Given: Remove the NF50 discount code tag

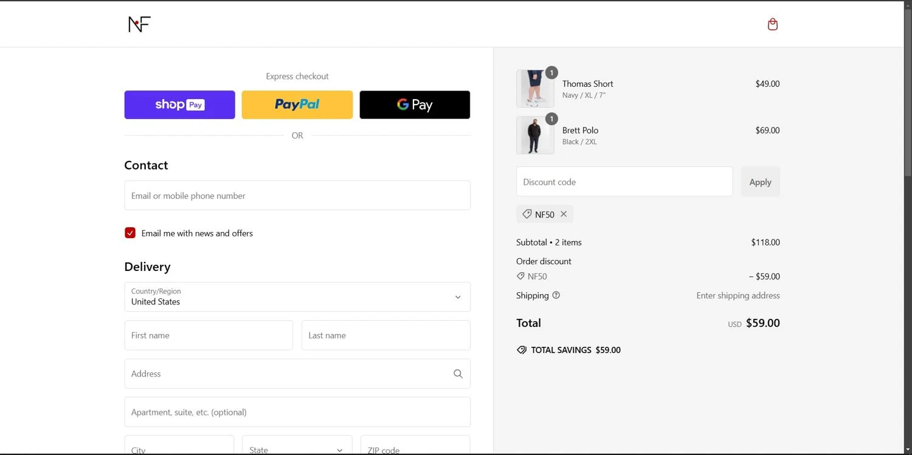Looking at the screenshot, I should (564, 214).
